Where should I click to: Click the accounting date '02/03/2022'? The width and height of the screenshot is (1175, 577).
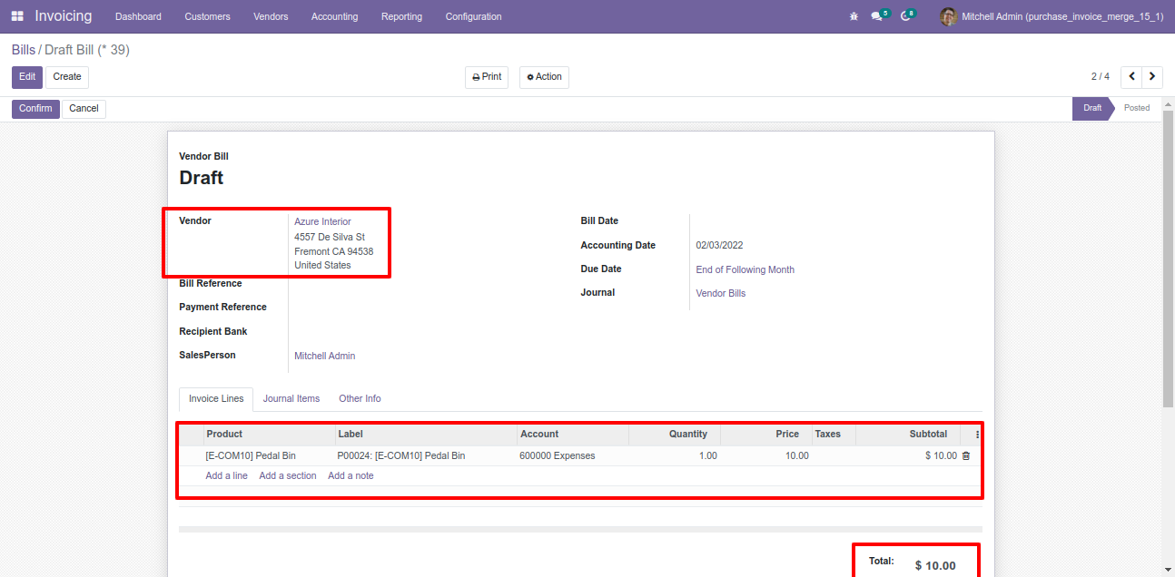tap(719, 246)
